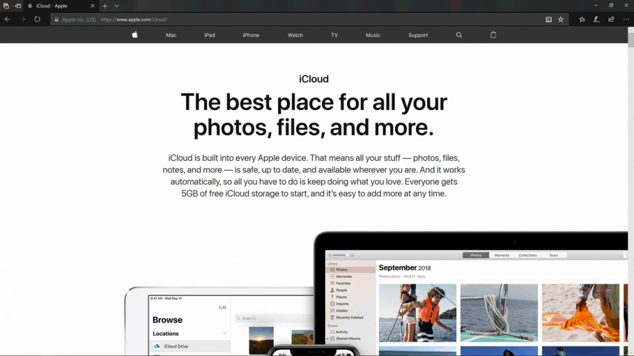Open the iPhone menu item
The width and height of the screenshot is (634, 356).
click(251, 35)
